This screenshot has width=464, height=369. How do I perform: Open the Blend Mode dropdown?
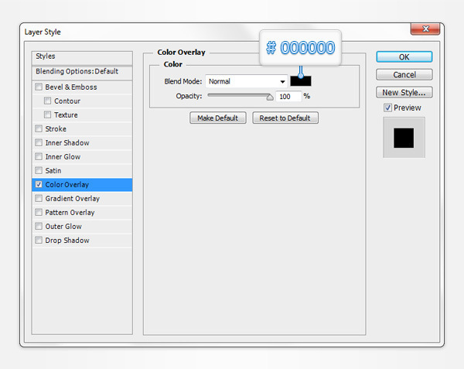click(247, 81)
